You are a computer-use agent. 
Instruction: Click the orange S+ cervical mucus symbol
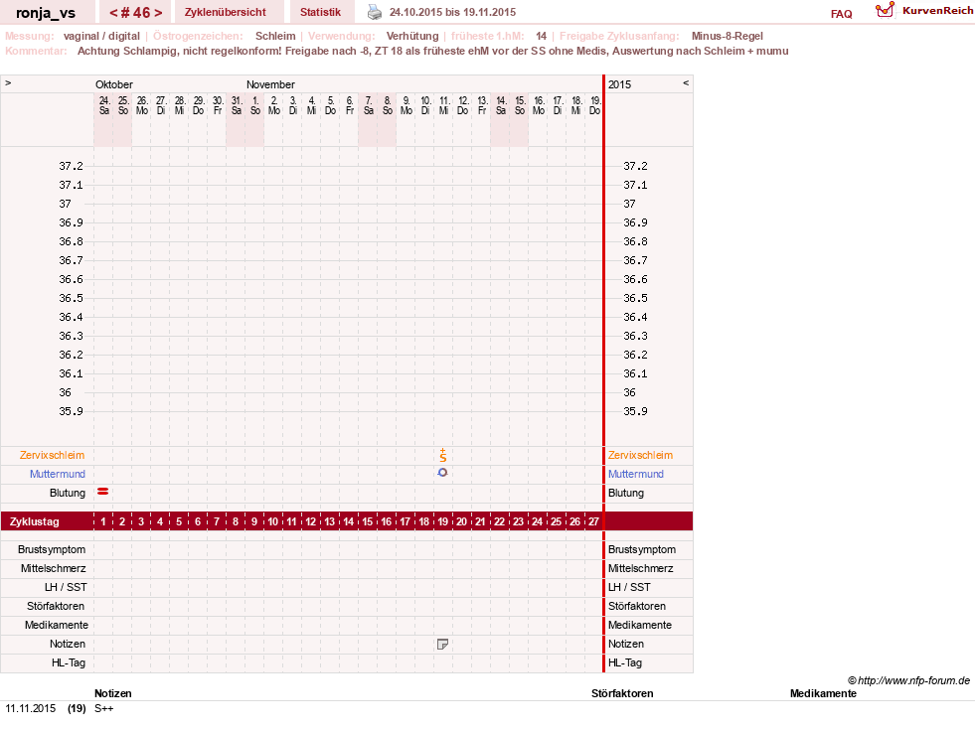442,455
